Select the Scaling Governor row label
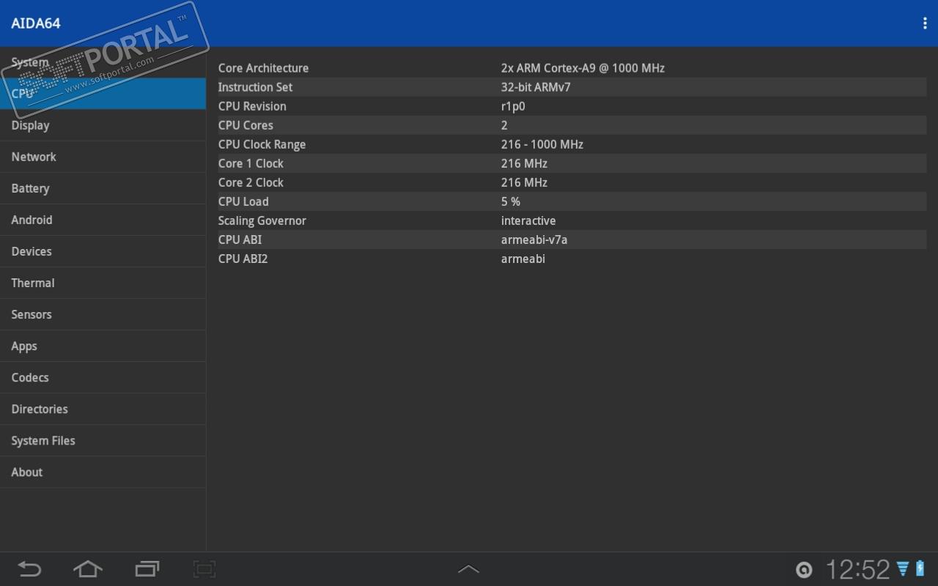The image size is (938, 586). click(262, 220)
